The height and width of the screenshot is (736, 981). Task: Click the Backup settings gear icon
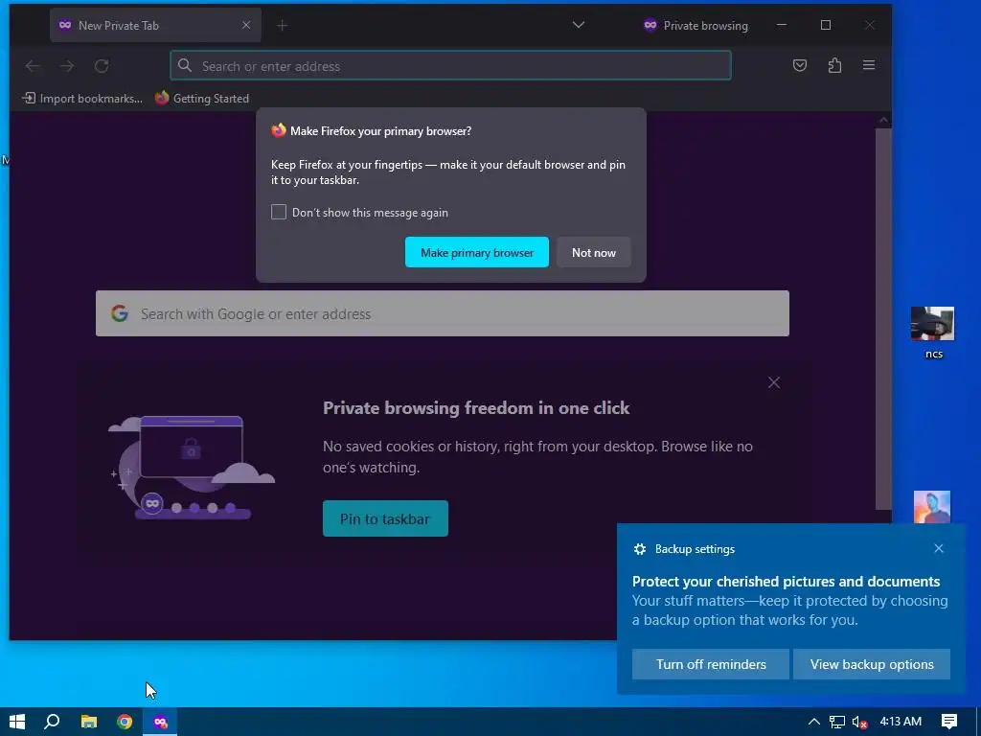[x=639, y=549]
